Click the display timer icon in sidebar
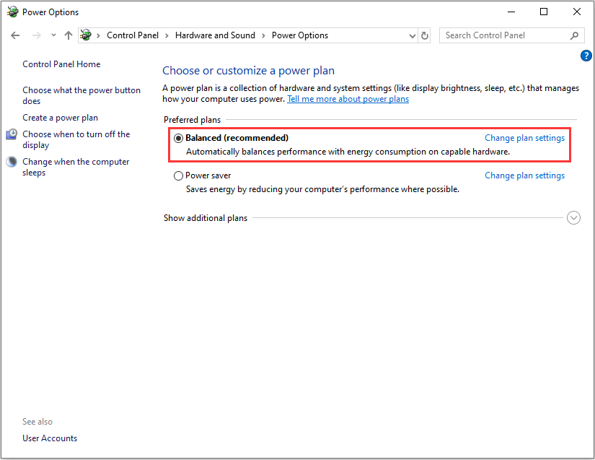The width and height of the screenshot is (595, 460). click(x=12, y=134)
